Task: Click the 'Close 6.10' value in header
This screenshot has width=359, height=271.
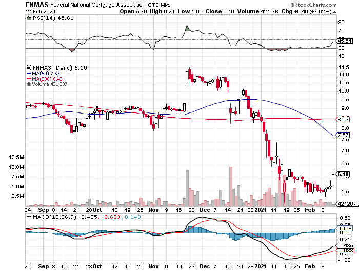Action: [x=220, y=11]
